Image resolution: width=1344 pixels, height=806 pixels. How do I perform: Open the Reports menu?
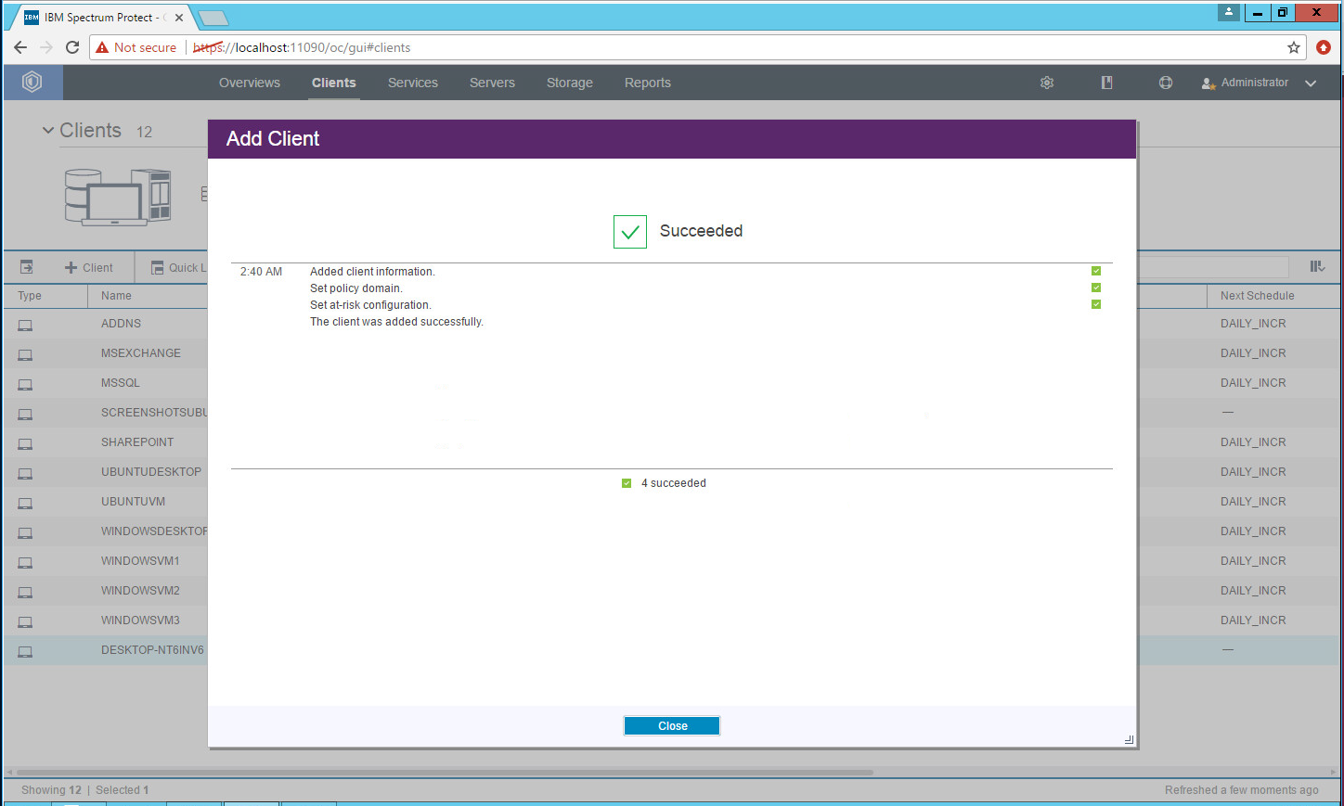(647, 83)
